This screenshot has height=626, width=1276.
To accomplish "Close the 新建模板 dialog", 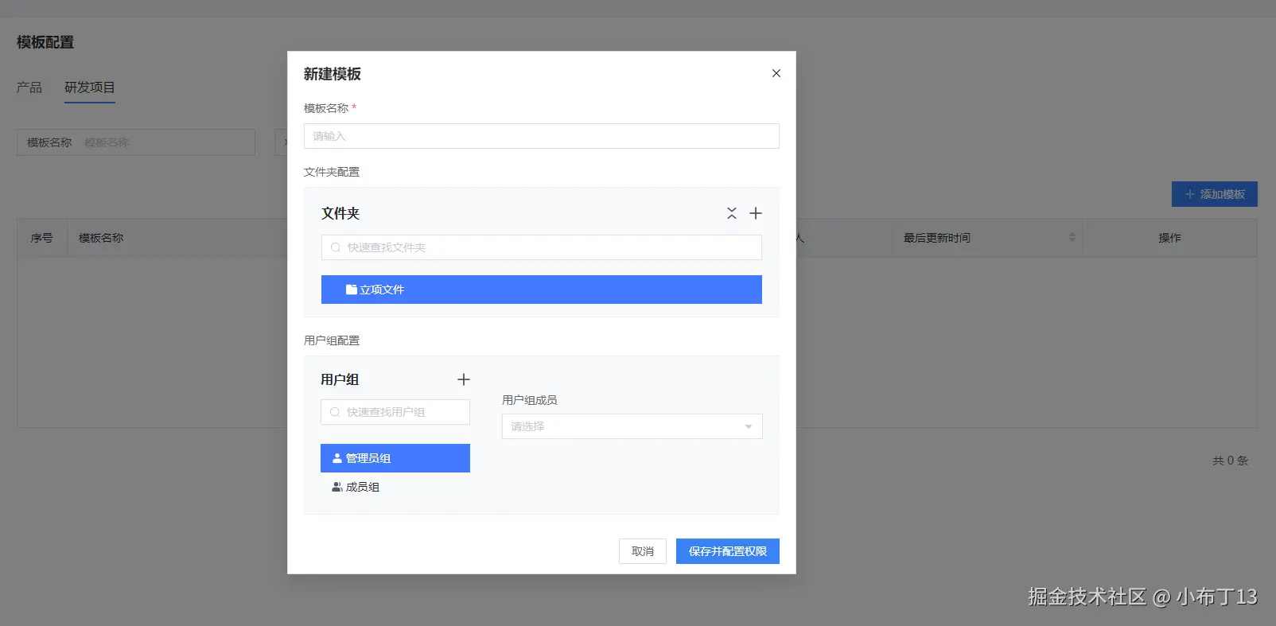I will (776, 73).
